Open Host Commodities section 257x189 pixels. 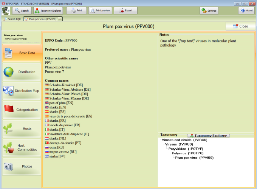22,147
